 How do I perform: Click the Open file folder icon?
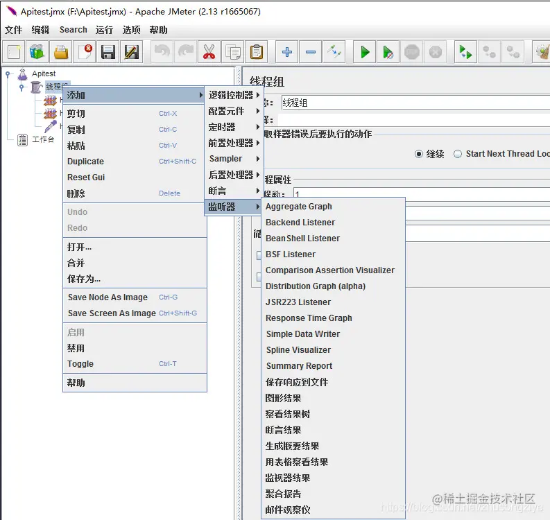[x=61, y=52]
